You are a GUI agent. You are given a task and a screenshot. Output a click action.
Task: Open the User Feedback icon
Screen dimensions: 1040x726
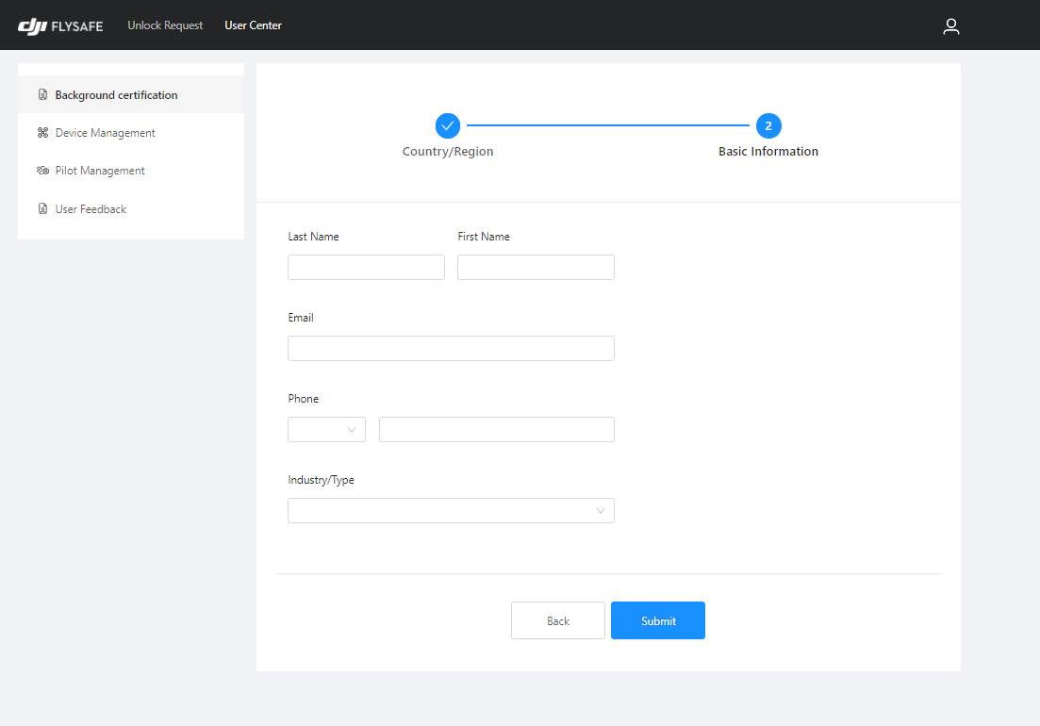[x=42, y=208]
